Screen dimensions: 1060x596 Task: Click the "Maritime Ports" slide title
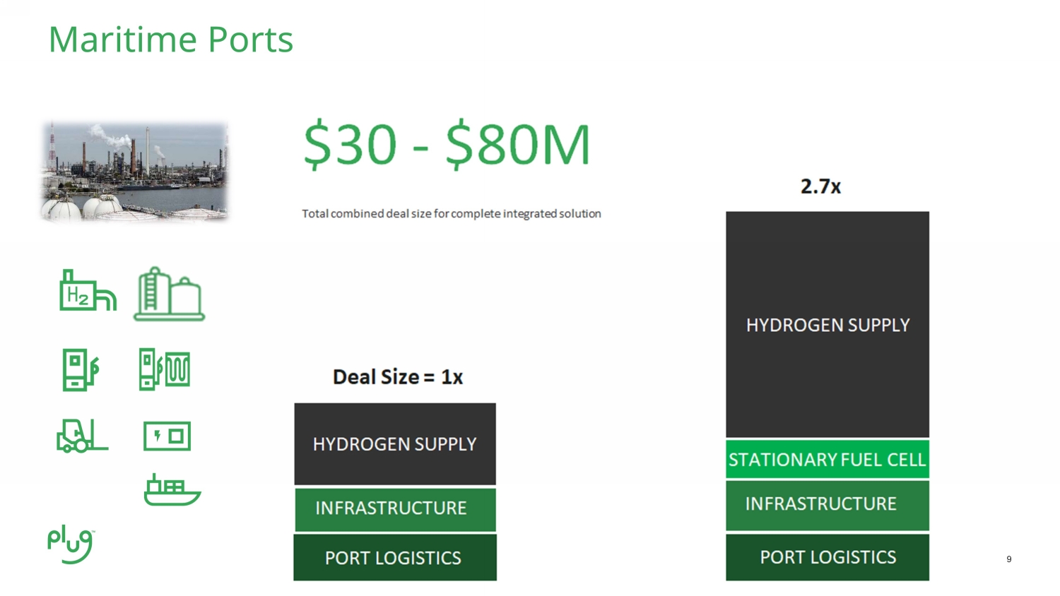click(x=170, y=40)
